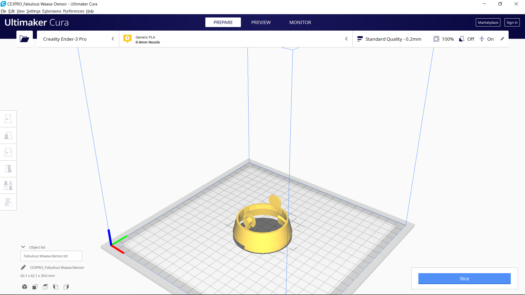Collapse the Object list
Screen dimensions: 525x295
[x=23, y=247]
